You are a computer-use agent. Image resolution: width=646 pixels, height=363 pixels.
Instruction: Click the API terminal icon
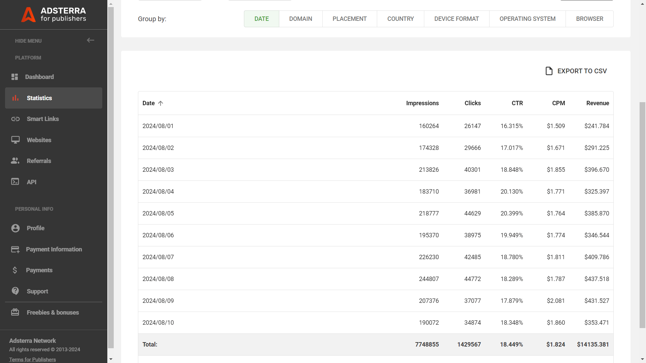(x=15, y=182)
